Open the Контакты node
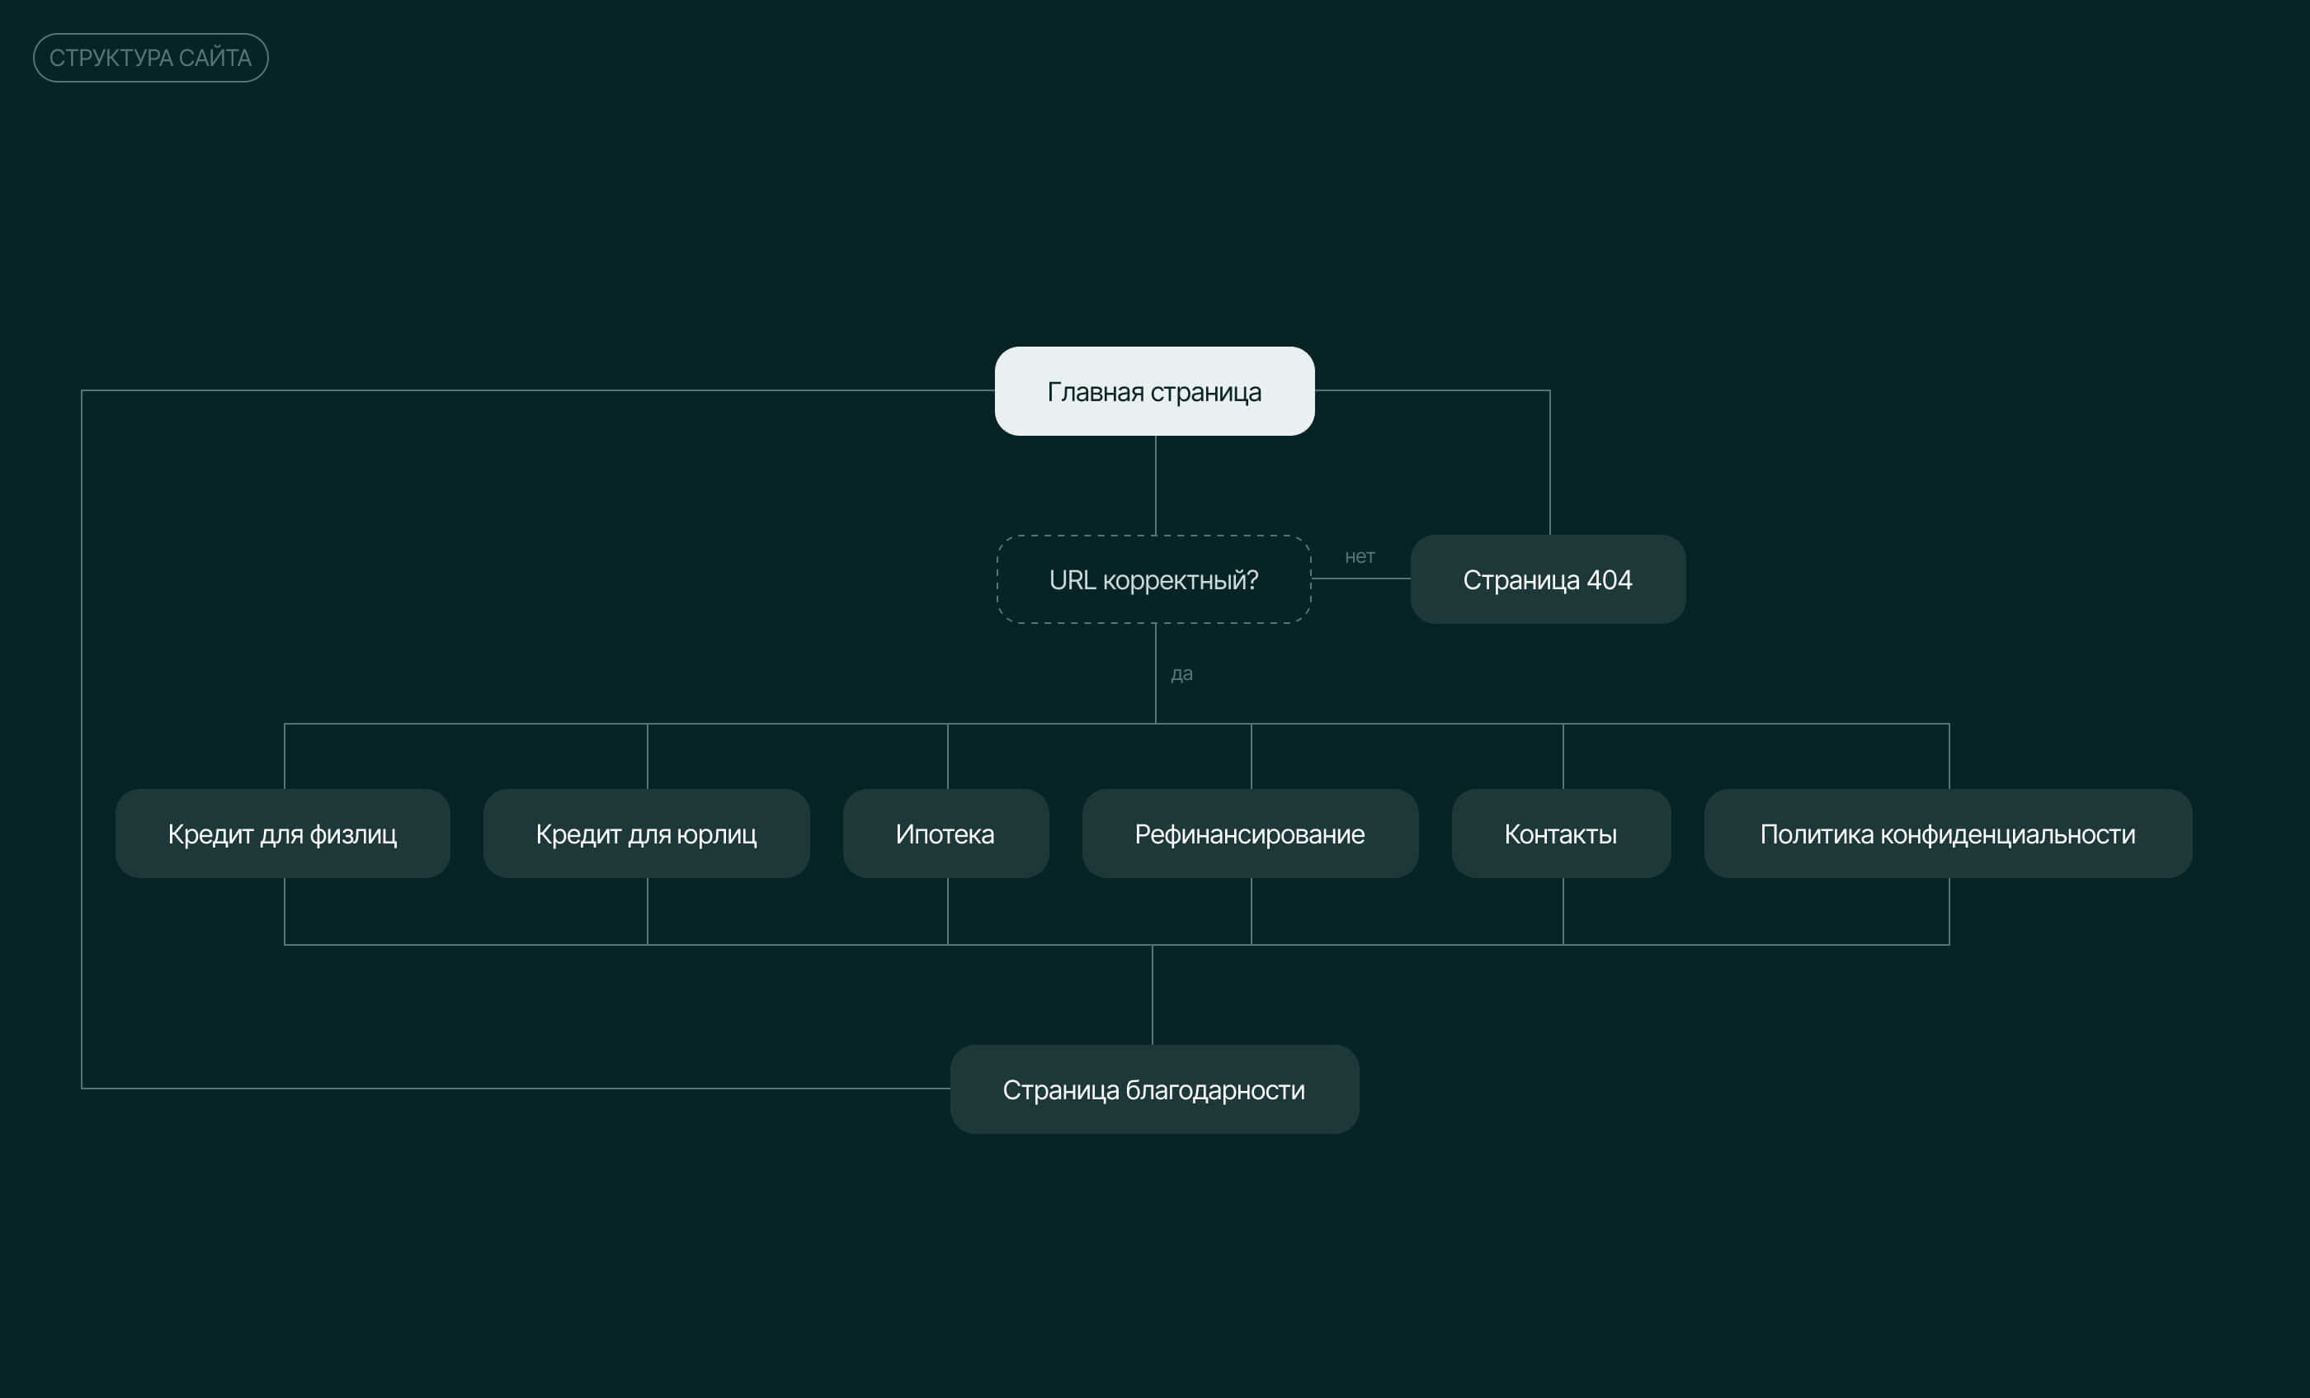2310x1398 pixels. [x=1560, y=834]
